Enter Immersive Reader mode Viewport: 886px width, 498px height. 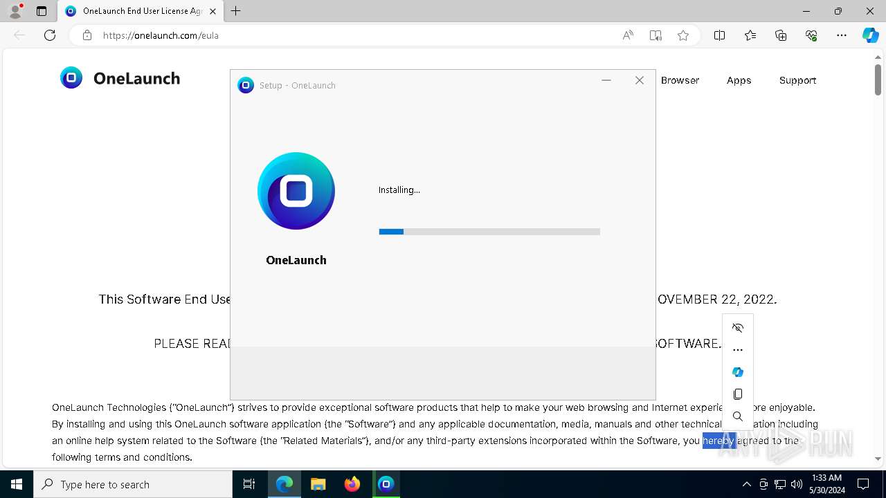656,35
